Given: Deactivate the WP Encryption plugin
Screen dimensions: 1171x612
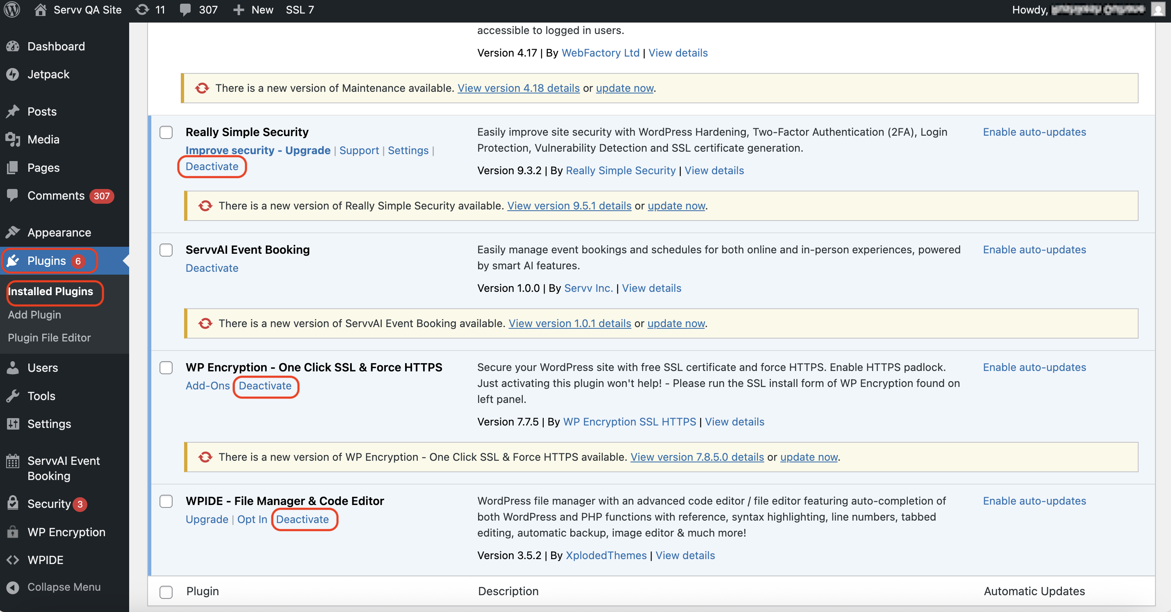Looking at the screenshot, I should (265, 386).
